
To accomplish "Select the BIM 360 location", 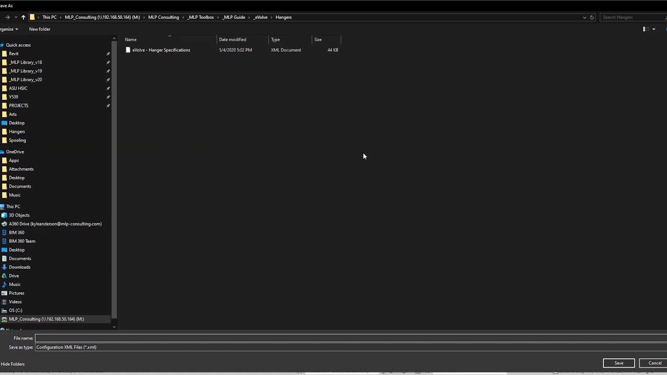I will 16,233.
